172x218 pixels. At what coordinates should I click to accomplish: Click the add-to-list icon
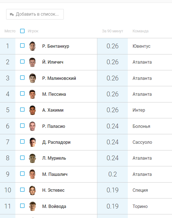click(x=12, y=14)
